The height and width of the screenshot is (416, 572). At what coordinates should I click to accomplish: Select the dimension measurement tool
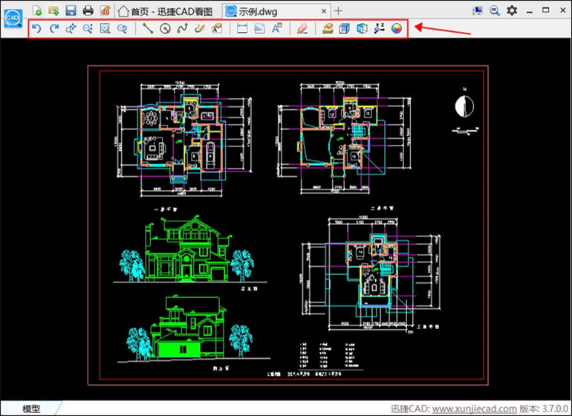(242, 28)
